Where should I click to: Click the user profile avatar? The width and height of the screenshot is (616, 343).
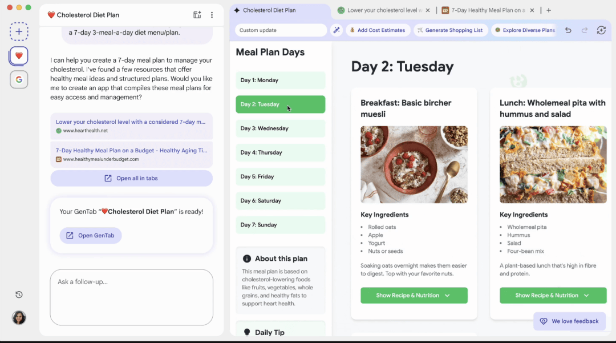click(x=19, y=317)
